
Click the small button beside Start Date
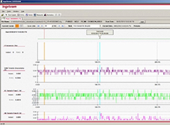pyautogui.click(x=142, y=22)
